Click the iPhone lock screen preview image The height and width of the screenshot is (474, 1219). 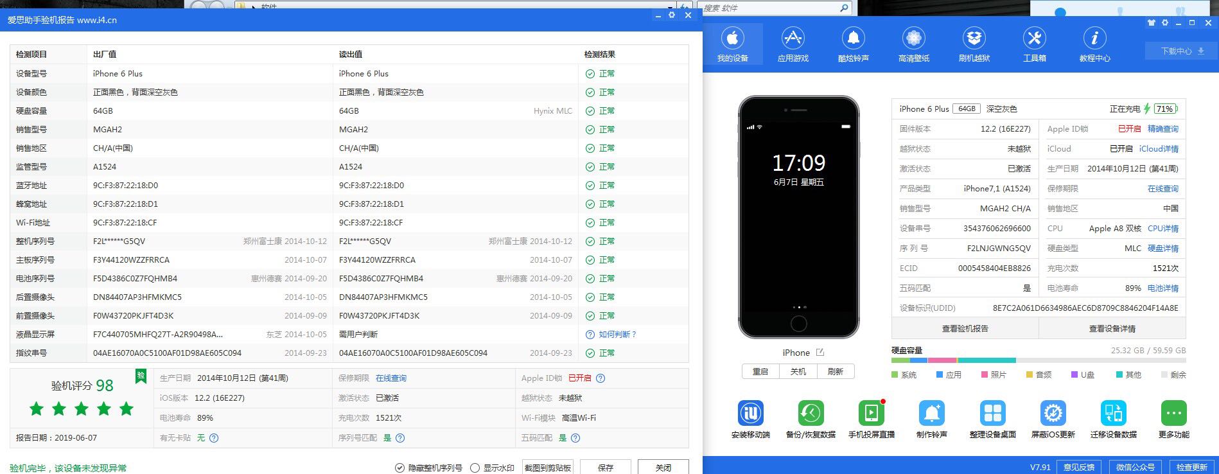pos(799,217)
